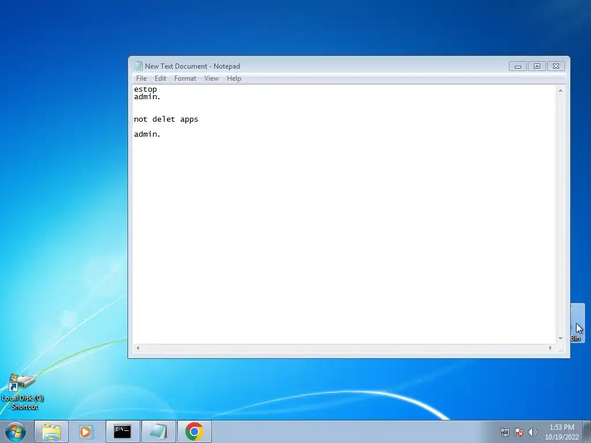Open the Help menu in Notepad
The width and height of the screenshot is (591, 443).
[x=234, y=78]
